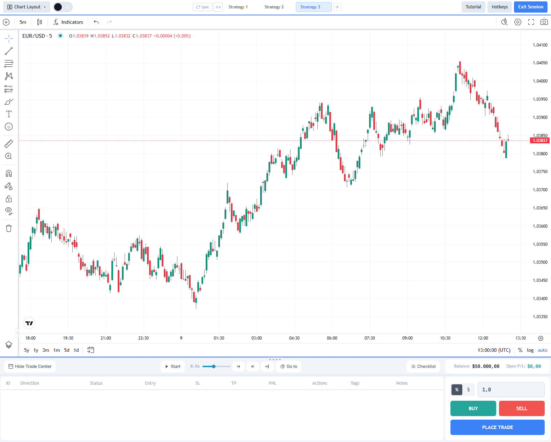Open time axis settings gear
Viewport: 551px width, 442px height.
tap(541, 338)
